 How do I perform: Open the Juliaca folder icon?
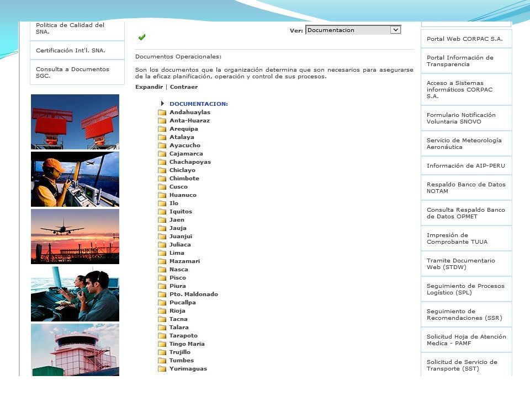click(162, 245)
